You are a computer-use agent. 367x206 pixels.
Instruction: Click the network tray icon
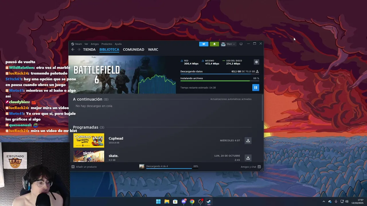[x=342, y=201]
